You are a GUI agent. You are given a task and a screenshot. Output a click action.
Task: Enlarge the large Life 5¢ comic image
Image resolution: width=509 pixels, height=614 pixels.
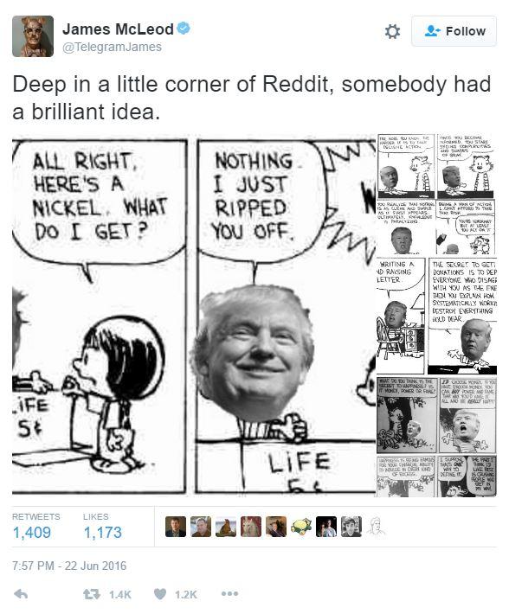(194, 316)
